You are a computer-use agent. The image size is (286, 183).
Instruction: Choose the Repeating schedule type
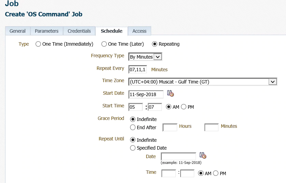pyautogui.click(x=155, y=44)
